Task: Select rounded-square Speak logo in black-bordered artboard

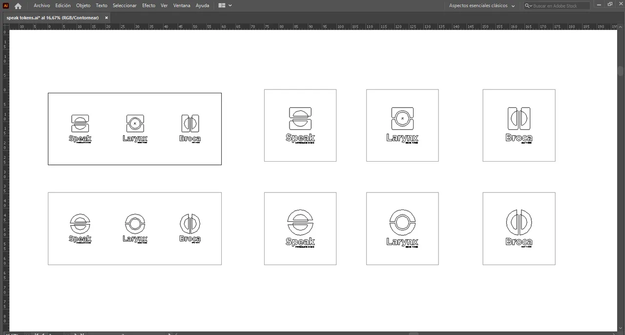Action: click(80, 128)
